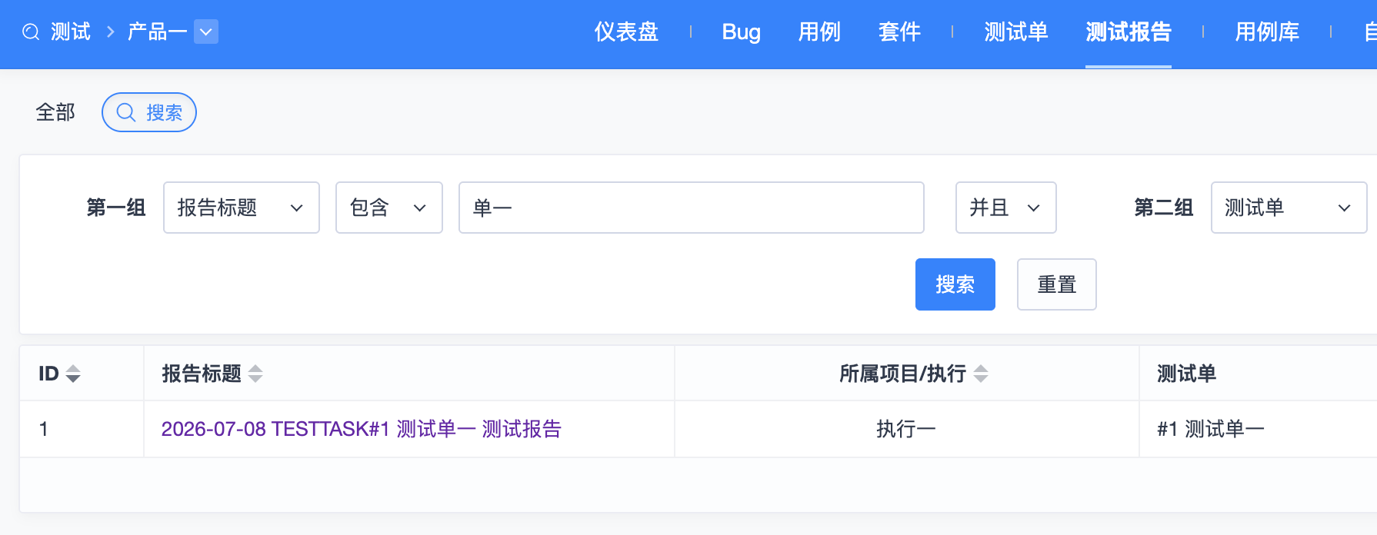The height and width of the screenshot is (535, 1377).
Task: Click the blue 搜索 button
Action: 955,284
